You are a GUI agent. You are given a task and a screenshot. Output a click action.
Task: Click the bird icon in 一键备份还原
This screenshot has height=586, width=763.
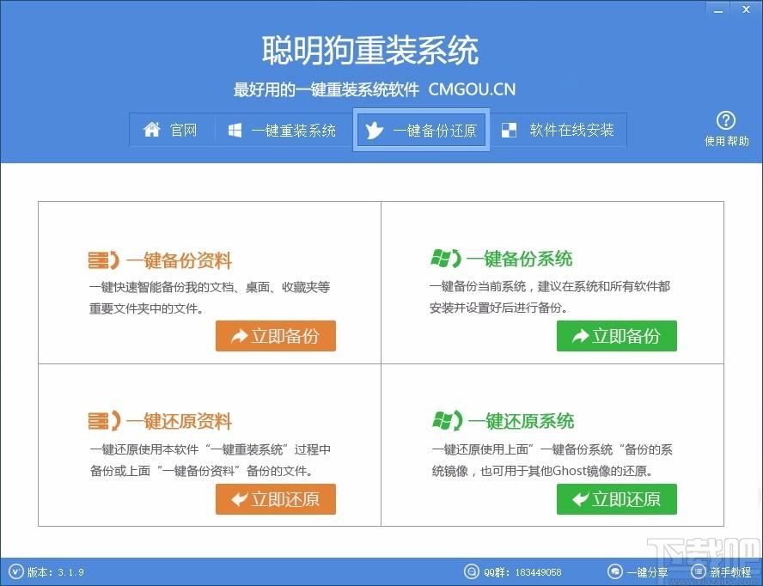375,131
